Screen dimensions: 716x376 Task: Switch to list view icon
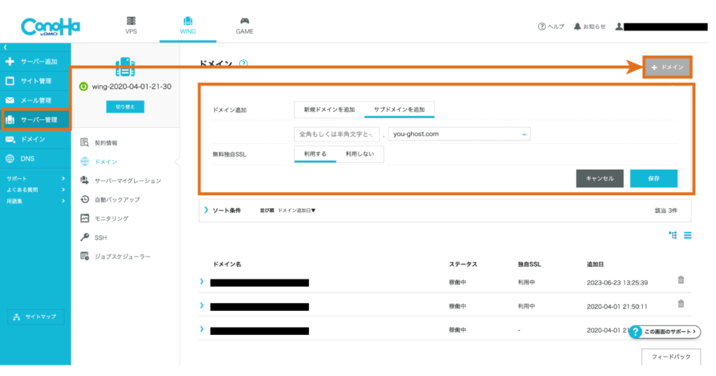(687, 236)
